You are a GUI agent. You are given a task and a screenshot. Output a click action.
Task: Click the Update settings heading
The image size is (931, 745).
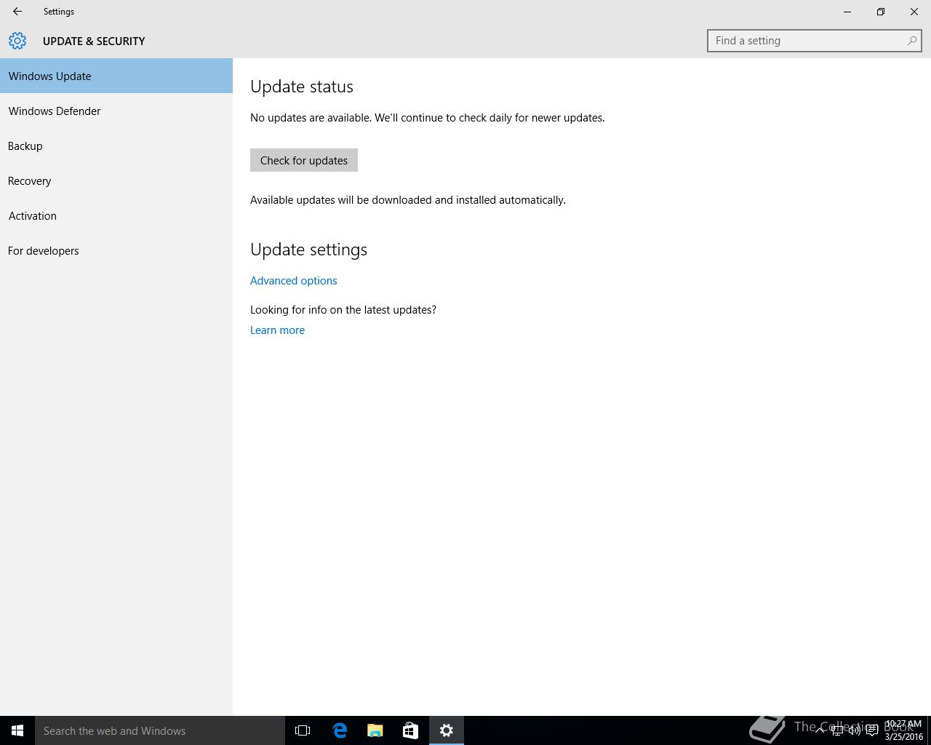tap(308, 250)
